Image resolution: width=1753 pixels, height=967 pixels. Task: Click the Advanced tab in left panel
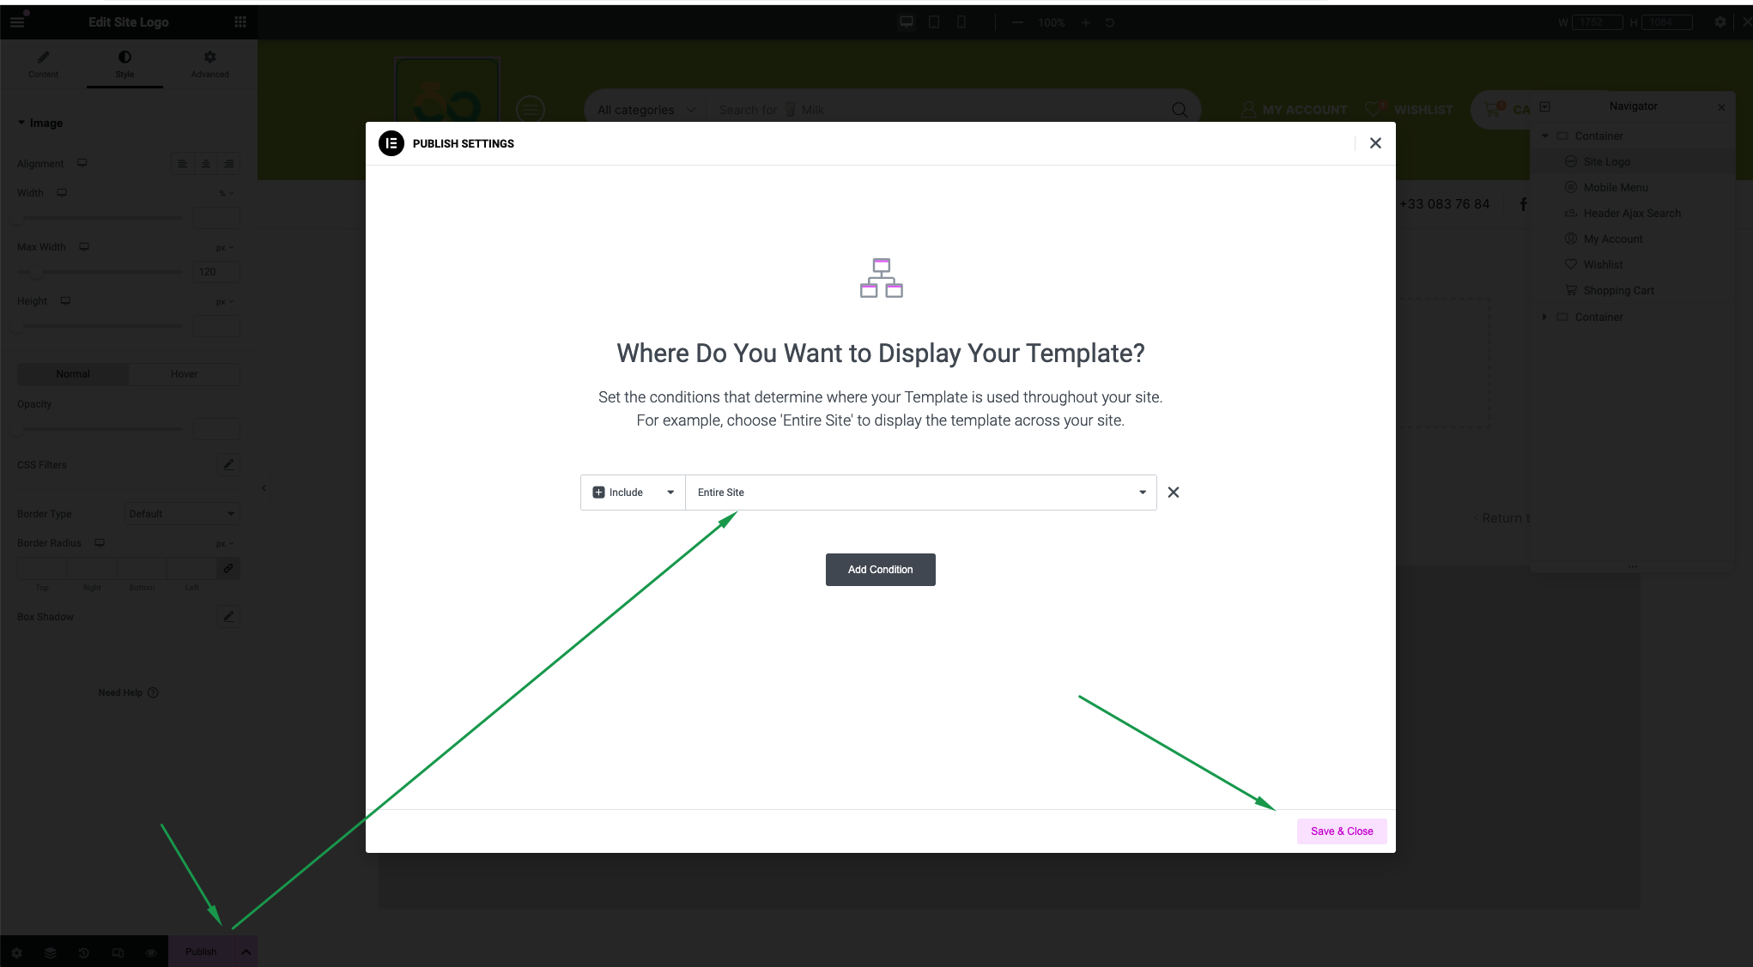click(x=209, y=64)
